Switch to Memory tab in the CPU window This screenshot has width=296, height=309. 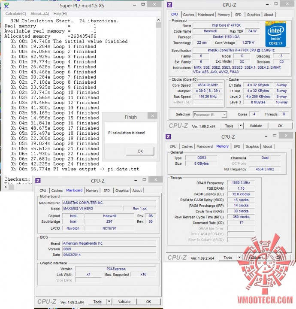click(224, 15)
